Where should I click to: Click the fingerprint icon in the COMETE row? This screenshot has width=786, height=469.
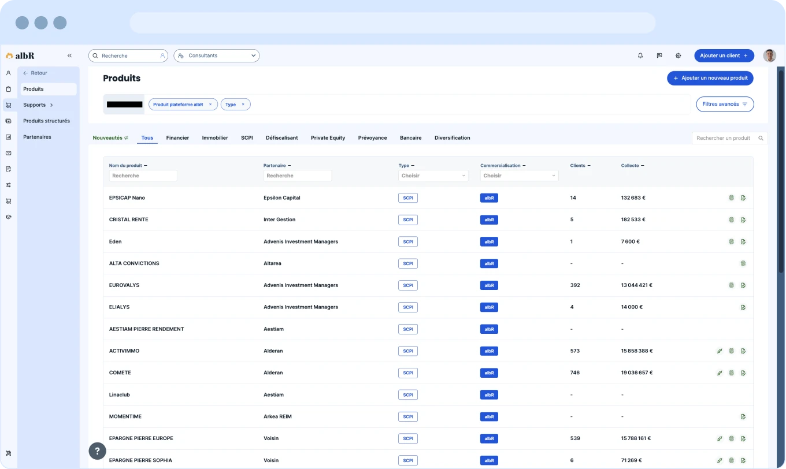coord(731,373)
